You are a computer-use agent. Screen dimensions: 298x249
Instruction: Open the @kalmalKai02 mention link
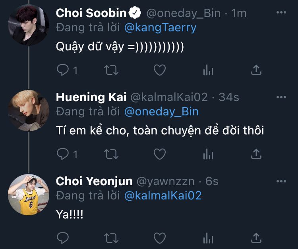[163, 195]
